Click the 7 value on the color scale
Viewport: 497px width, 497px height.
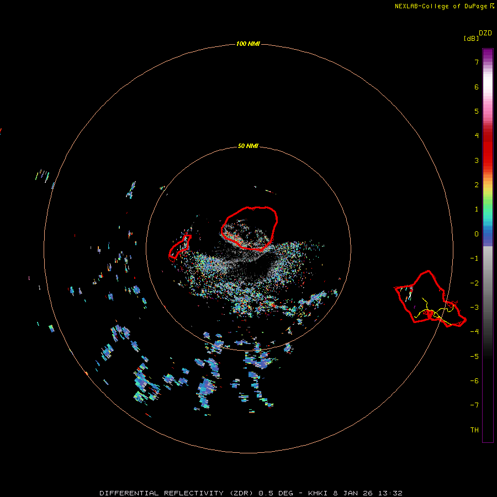477,62
